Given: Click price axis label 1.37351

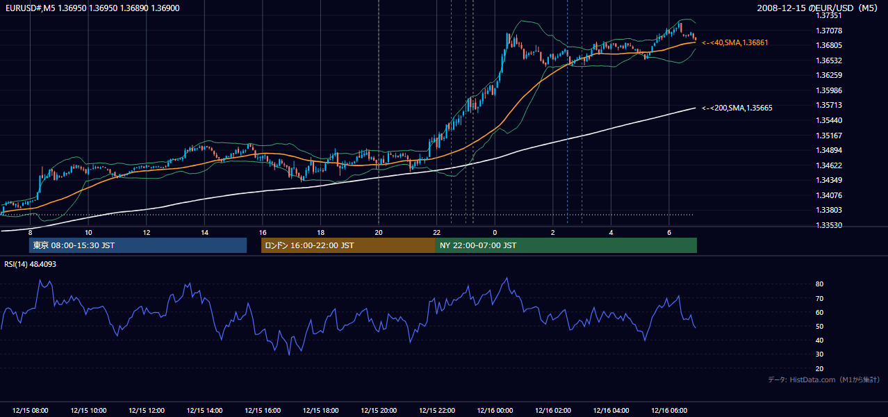Looking at the screenshot, I should pyautogui.click(x=830, y=15).
